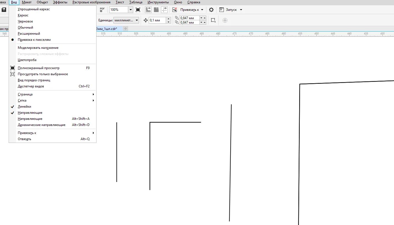This screenshot has width=394, height=225.
Task: Open the Макет menu
Action: pyautogui.click(x=27, y=2)
